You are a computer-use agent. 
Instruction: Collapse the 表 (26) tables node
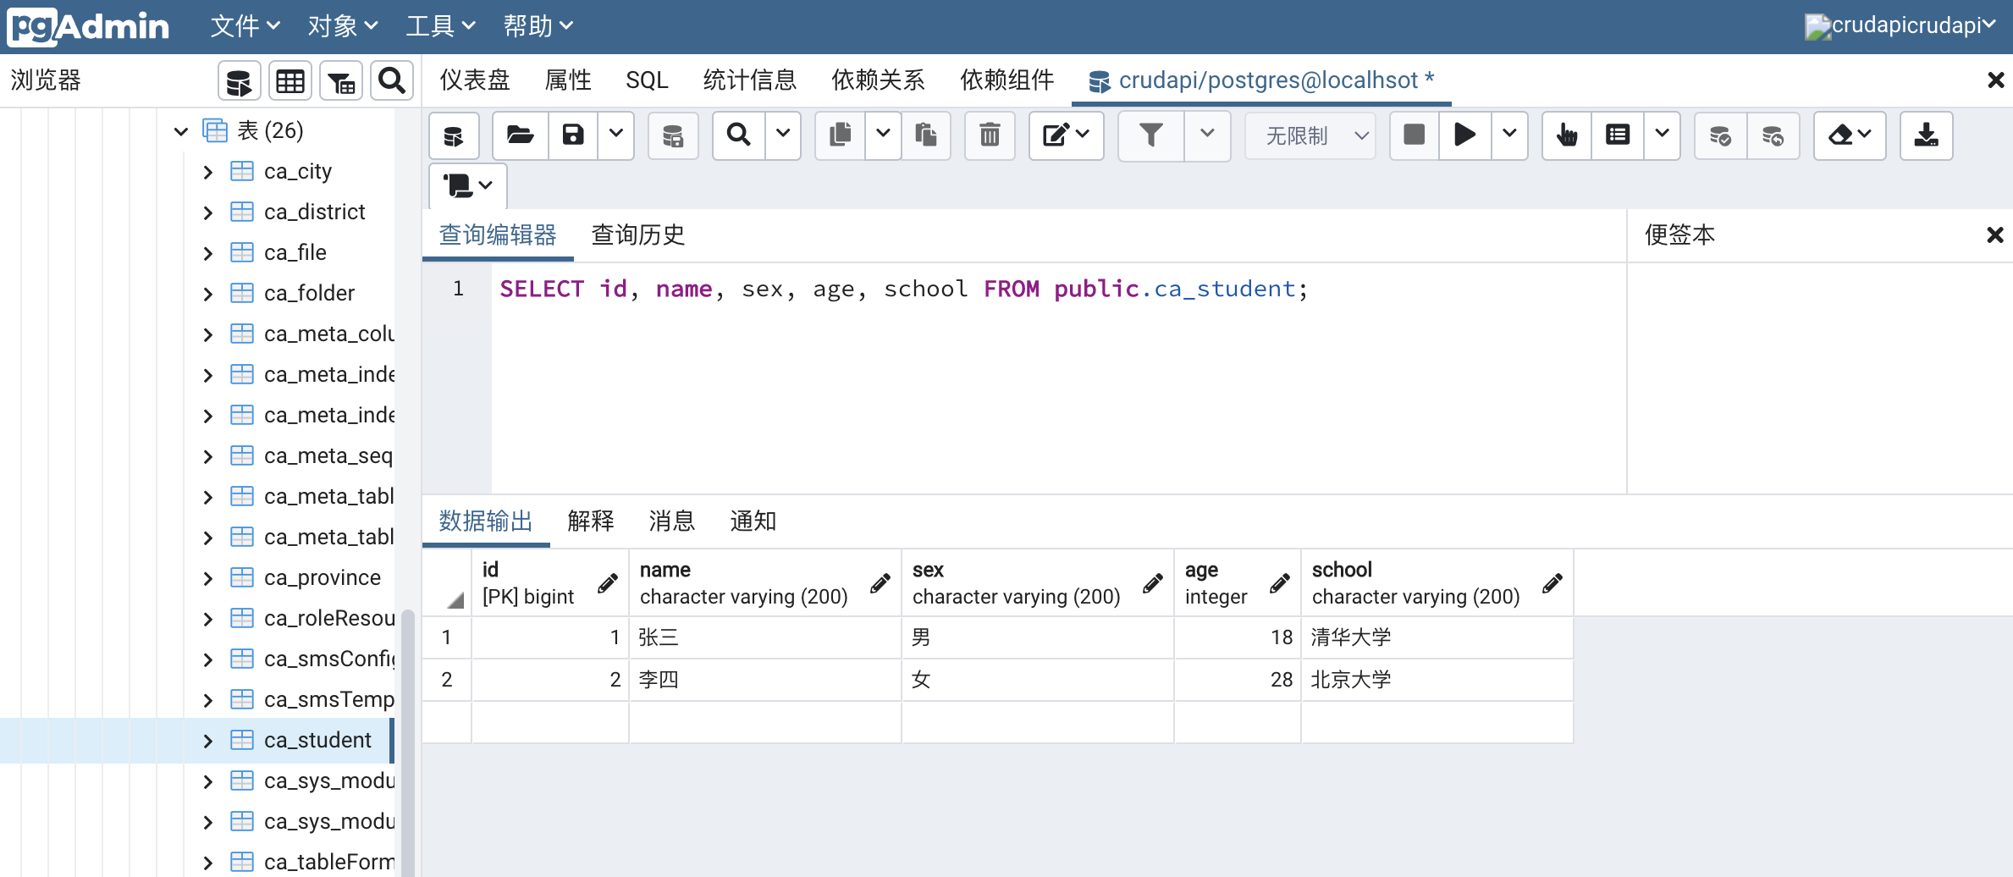click(180, 131)
